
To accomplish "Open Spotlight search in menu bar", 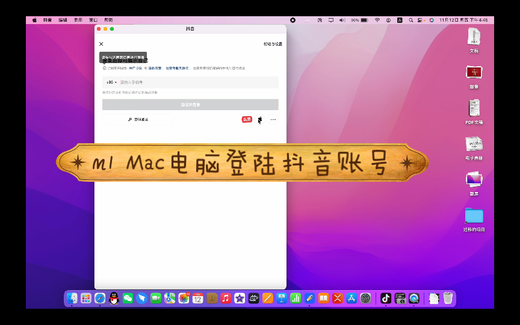I will tap(410, 20).
